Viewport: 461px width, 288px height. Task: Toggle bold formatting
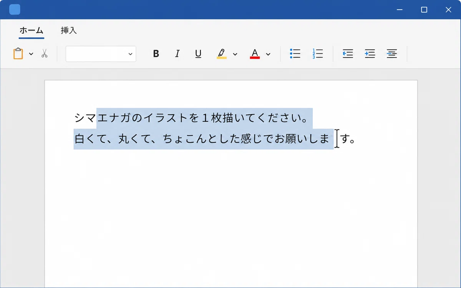[156, 54]
